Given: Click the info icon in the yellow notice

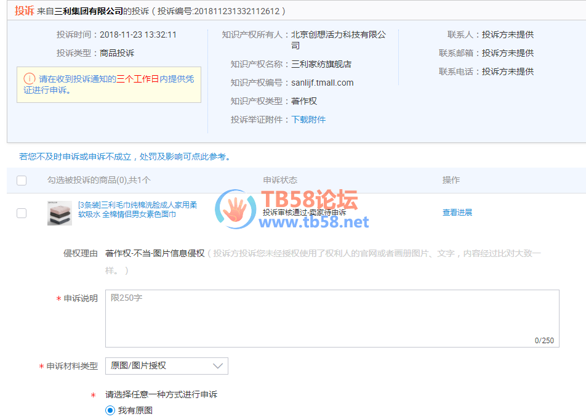Looking at the screenshot, I should (30, 79).
